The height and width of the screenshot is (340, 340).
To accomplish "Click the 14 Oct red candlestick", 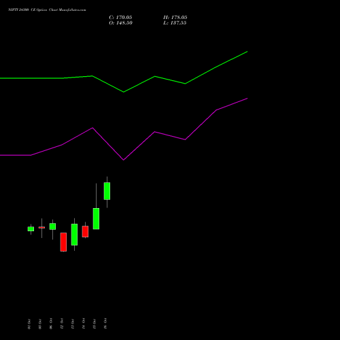I will click(x=85, y=231).
